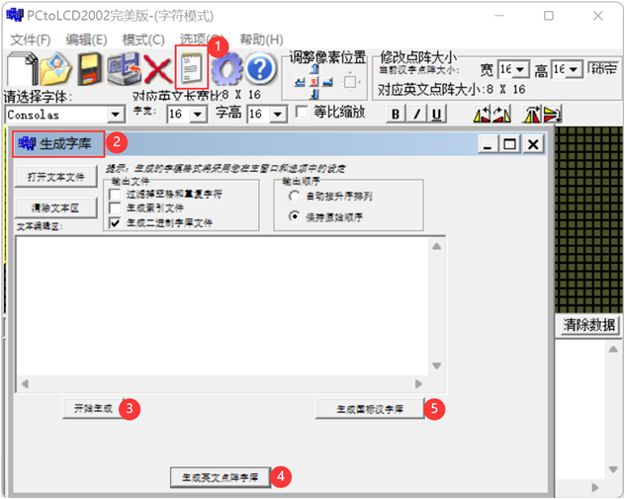Click inside the text editing area
The image size is (625, 499).
tap(223, 306)
